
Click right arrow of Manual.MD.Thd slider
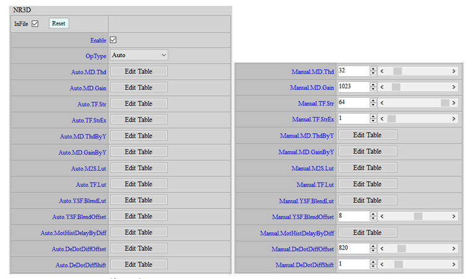454,71
